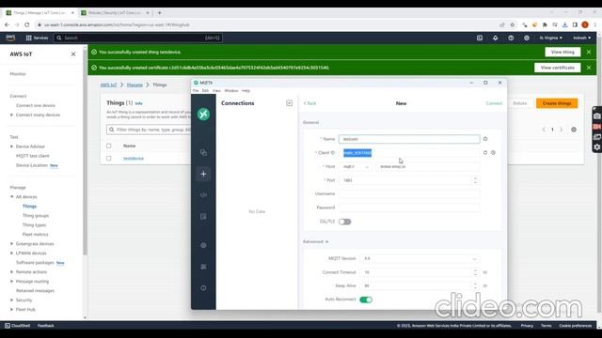Open MQTTX Edit menu
602x338 pixels.
(x=205, y=91)
